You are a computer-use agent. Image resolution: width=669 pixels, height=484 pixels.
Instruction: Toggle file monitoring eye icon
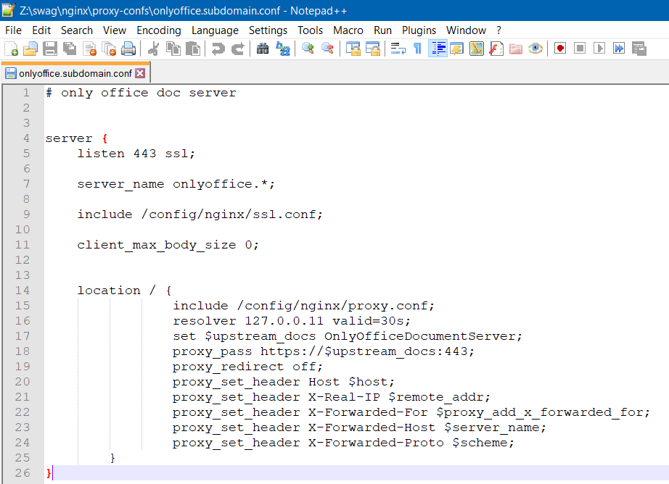[x=535, y=49]
